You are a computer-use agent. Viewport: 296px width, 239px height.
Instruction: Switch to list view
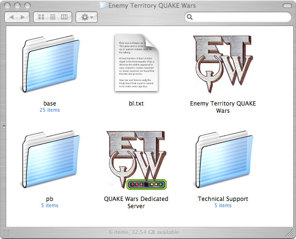pyautogui.click(x=52, y=17)
